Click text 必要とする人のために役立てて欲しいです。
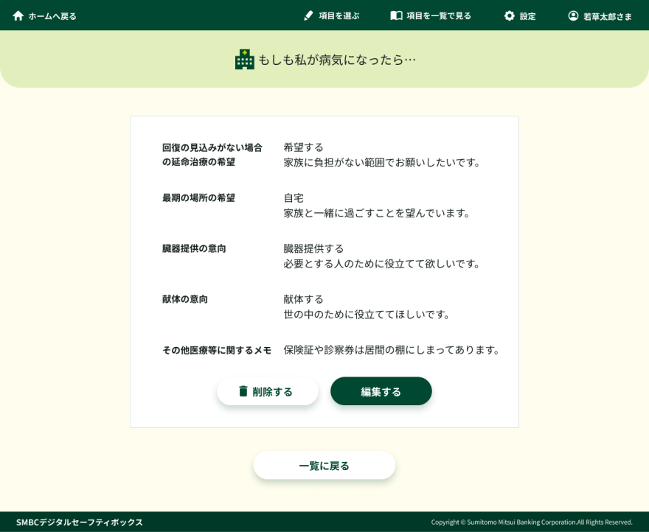The width and height of the screenshot is (649, 532). (x=381, y=264)
